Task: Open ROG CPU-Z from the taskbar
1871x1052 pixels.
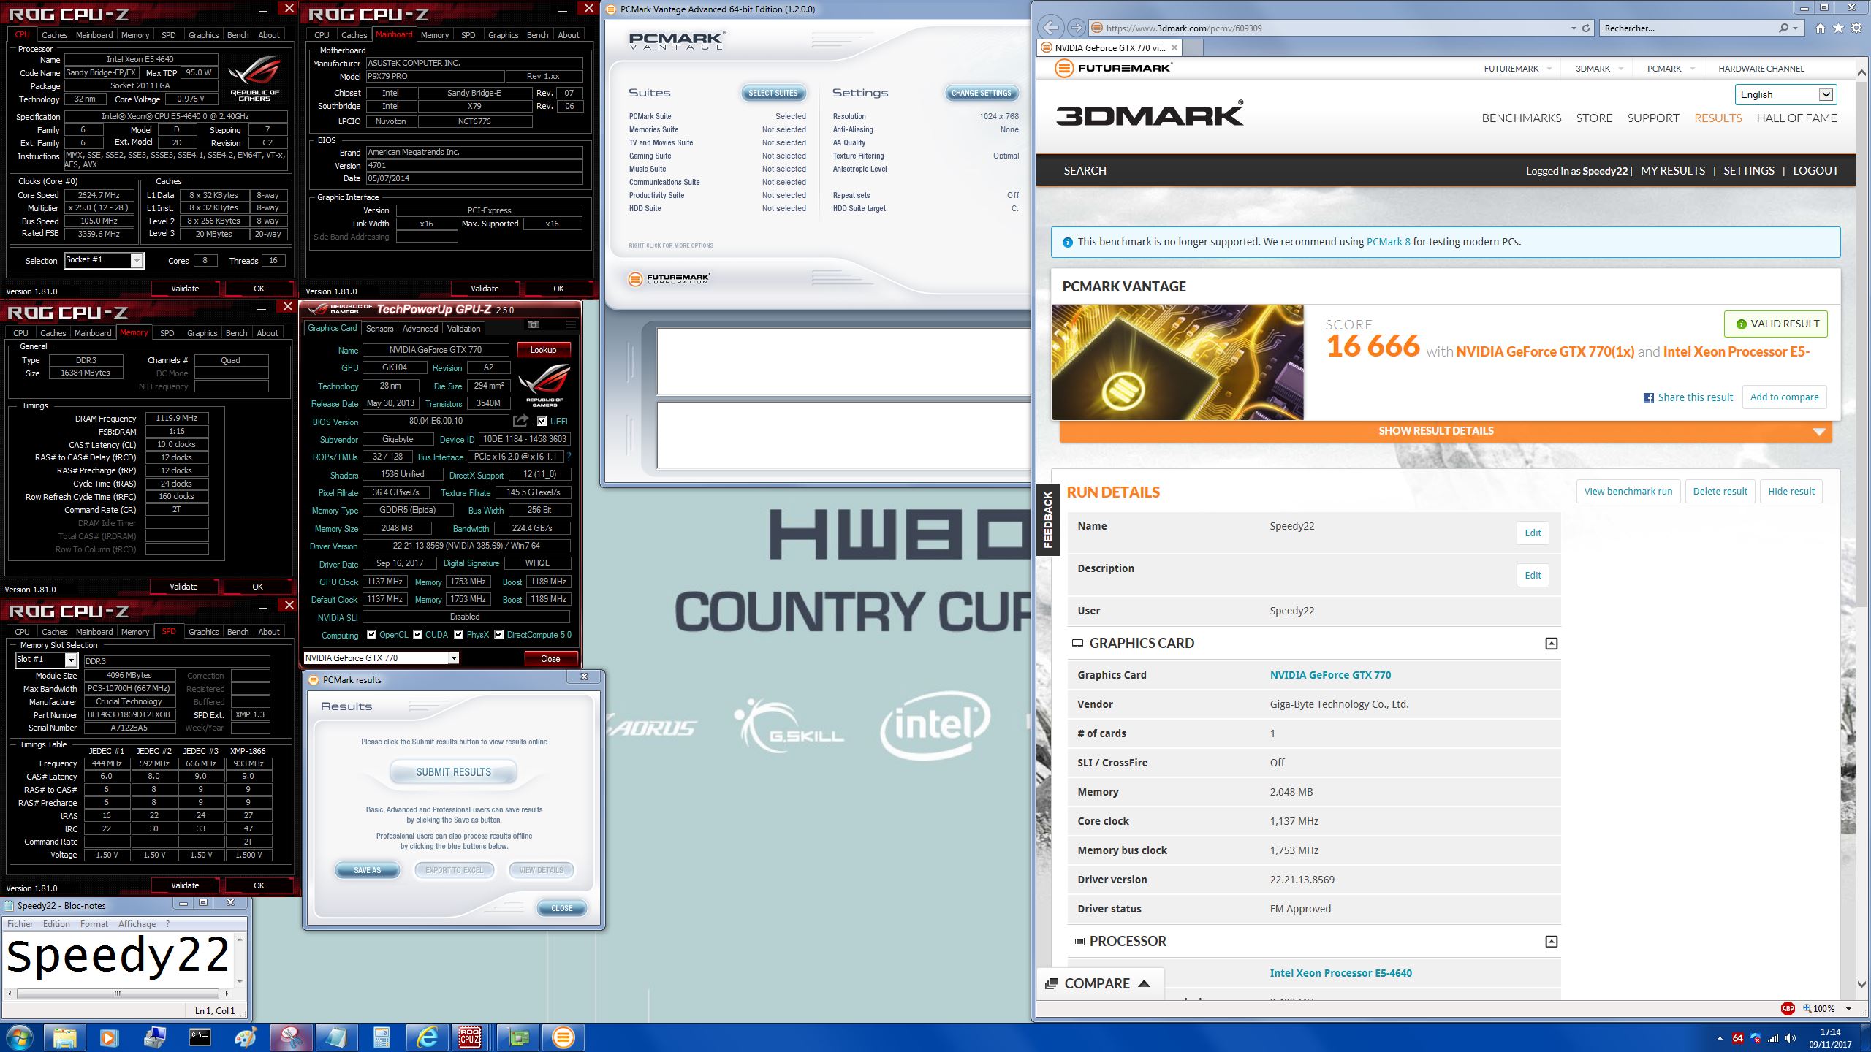Action: click(470, 1037)
